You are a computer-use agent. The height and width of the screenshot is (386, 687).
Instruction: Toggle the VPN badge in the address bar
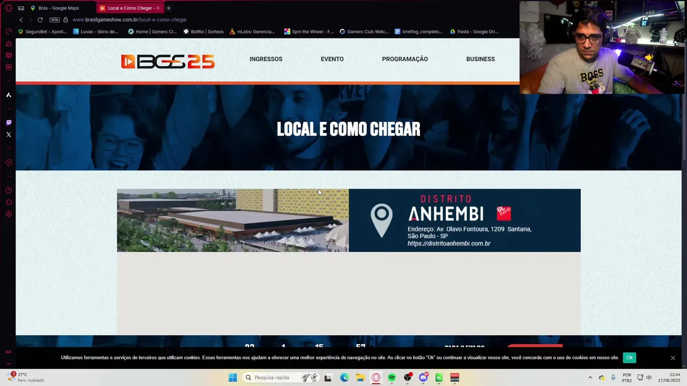coord(54,20)
